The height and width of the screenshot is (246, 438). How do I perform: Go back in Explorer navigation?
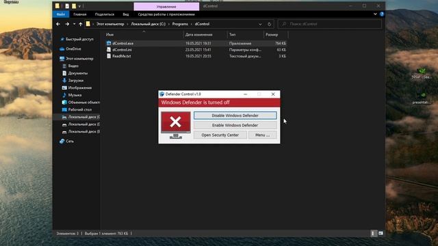click(x=58, y=25)
